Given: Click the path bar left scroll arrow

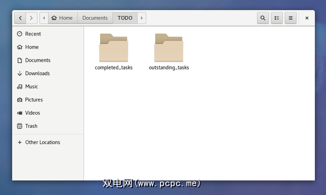Looking at the screenshot, I should 44,18.
